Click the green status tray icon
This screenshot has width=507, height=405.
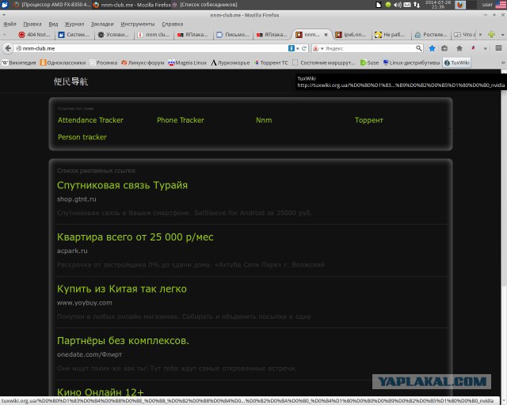click(388, 5)
